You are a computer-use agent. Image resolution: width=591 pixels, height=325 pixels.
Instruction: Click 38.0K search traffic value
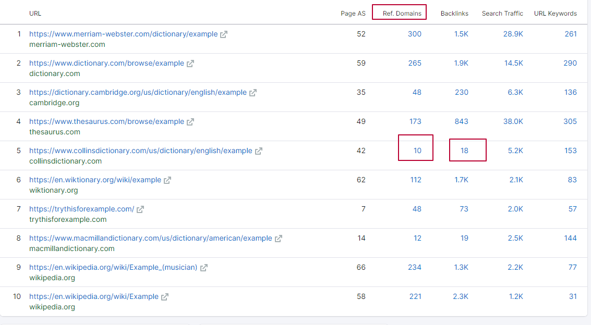click(513, 121)
